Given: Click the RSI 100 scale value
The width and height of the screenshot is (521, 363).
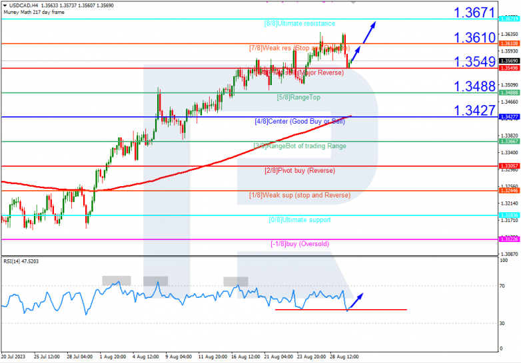Looking at the screenshot, I should pos(504,261).
